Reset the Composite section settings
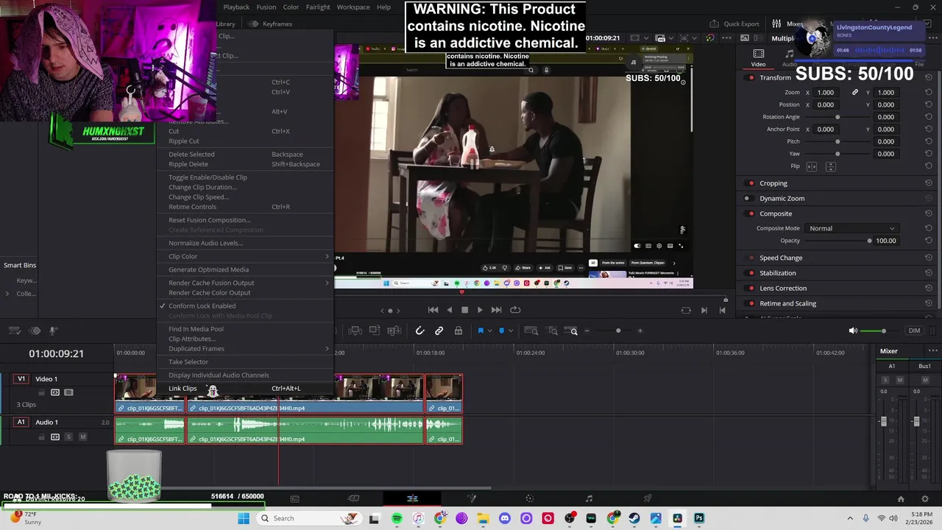 (929, 213)
